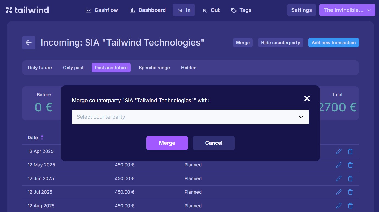Viewport: 379px width, 212px height.
Task: Delete the 12 May 2025 transaction
Action: (x=350, y=165)
